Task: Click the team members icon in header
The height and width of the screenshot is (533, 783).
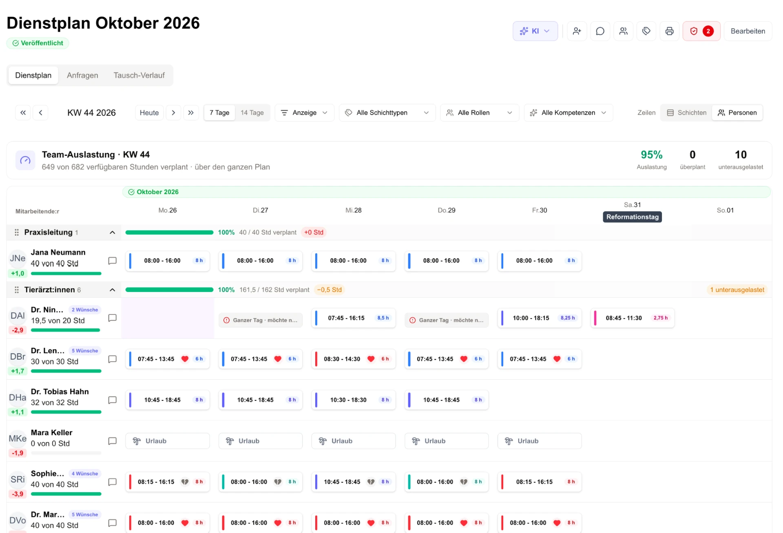Action: [x=623, y=31]
